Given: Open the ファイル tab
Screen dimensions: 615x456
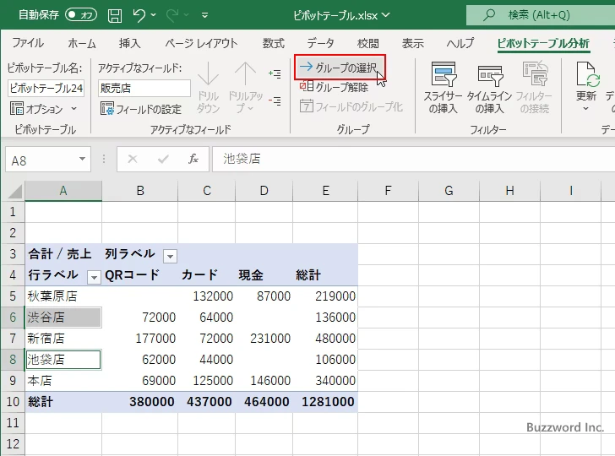Looking at the screenshot, I should (x=28, y=43).
